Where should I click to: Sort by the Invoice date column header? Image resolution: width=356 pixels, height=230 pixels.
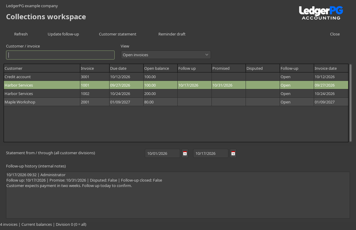click(x=331, y=68)
